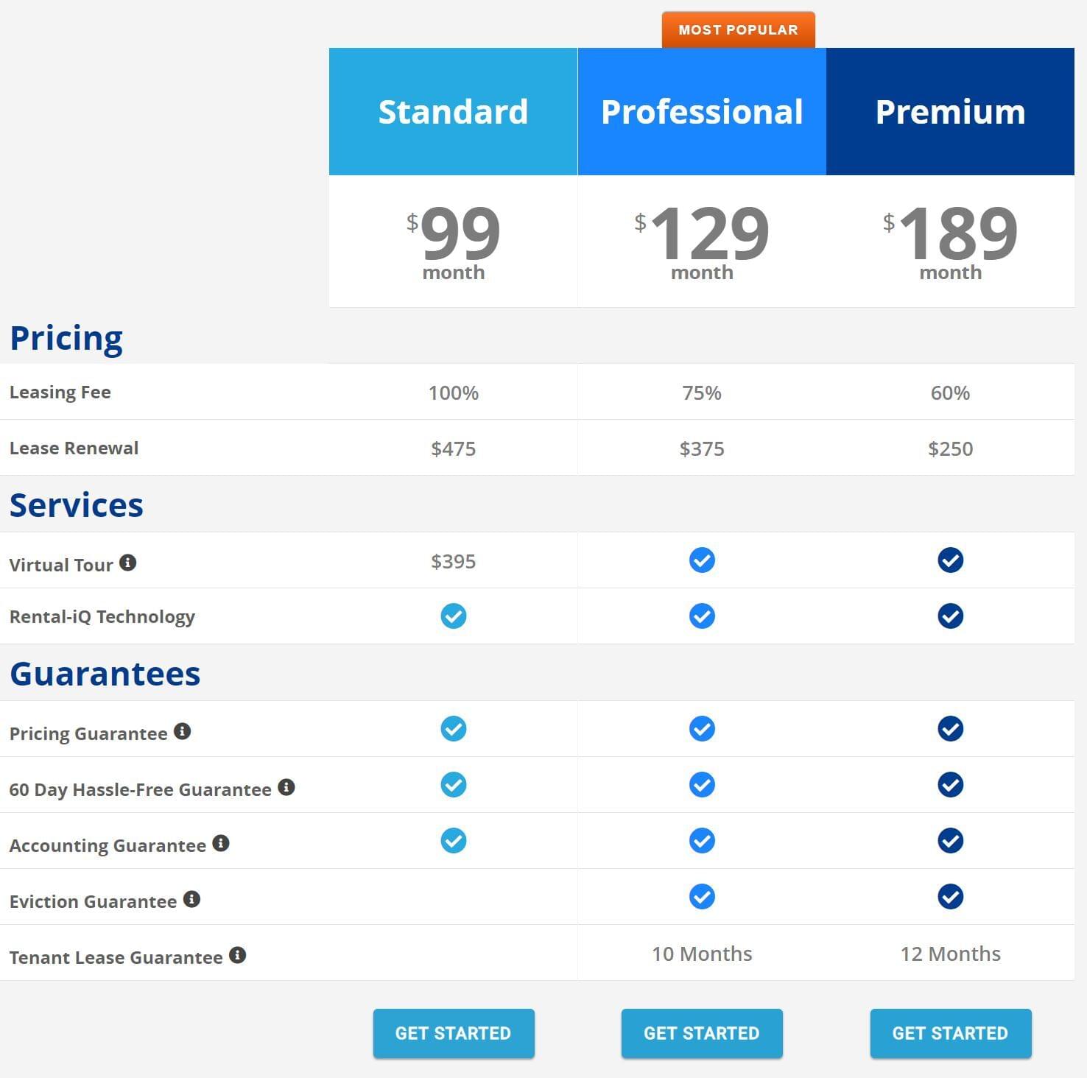Viewport: 1087px width, 1078px height.
Task: Click Standard plan's Pricing Guarantee checkmark
Action: 454,729
